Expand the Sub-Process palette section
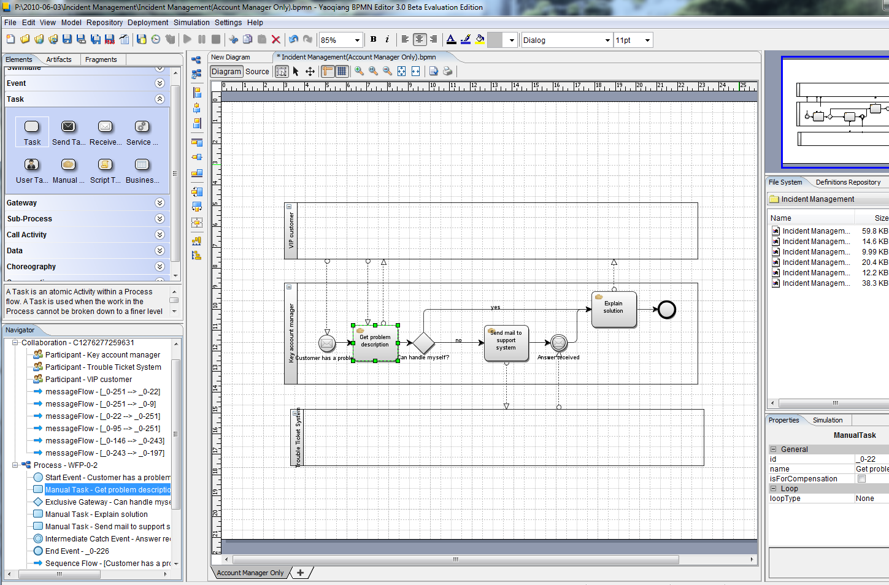The height and width of the screenshot is (585, 889). (x=160, y=219)
